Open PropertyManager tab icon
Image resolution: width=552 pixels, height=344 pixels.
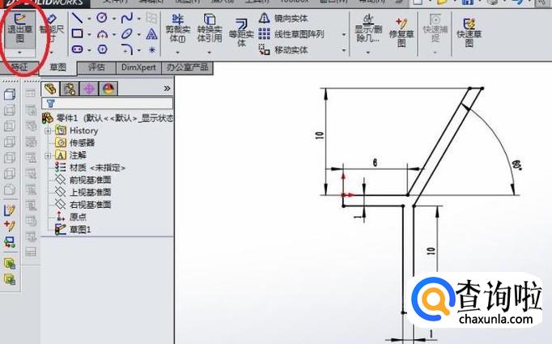coord(70,89)
